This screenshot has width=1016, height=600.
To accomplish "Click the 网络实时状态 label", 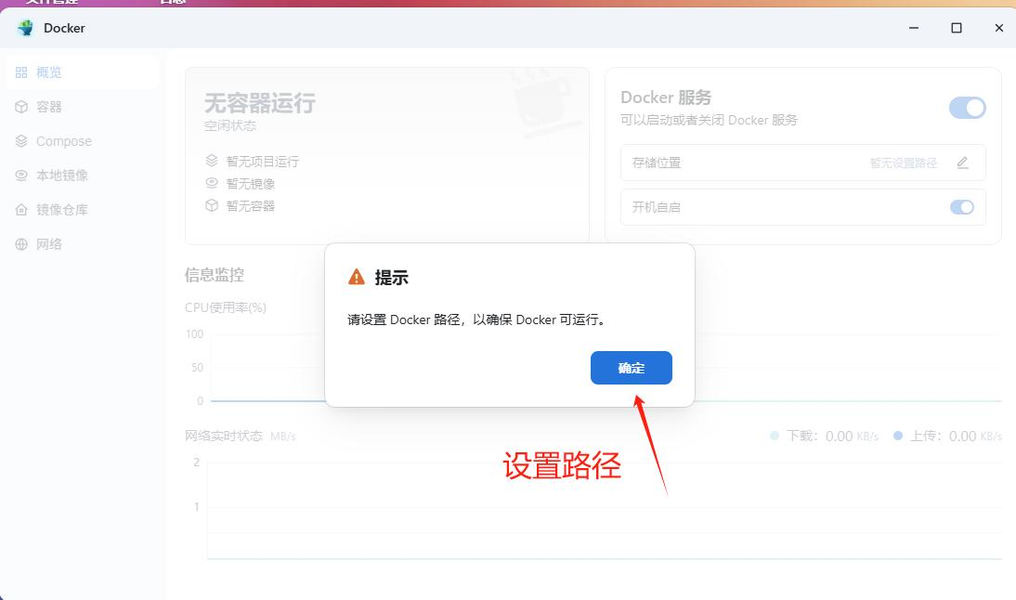I will point(224,436).
